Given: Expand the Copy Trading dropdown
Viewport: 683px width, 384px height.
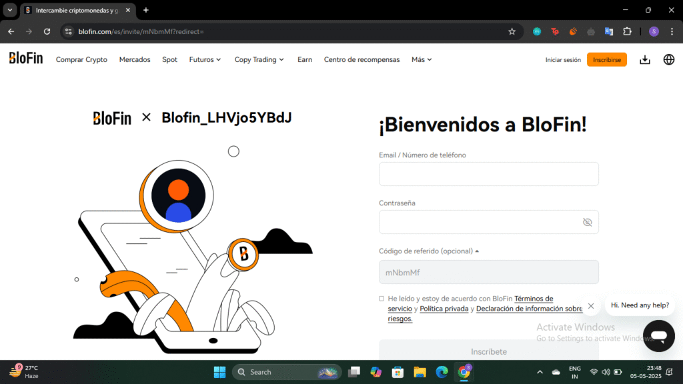Looking at the screenshot, I should (x=259, y=59).
